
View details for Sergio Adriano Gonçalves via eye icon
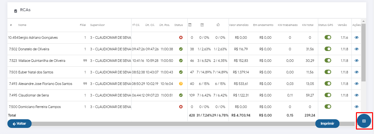[356, 38]
